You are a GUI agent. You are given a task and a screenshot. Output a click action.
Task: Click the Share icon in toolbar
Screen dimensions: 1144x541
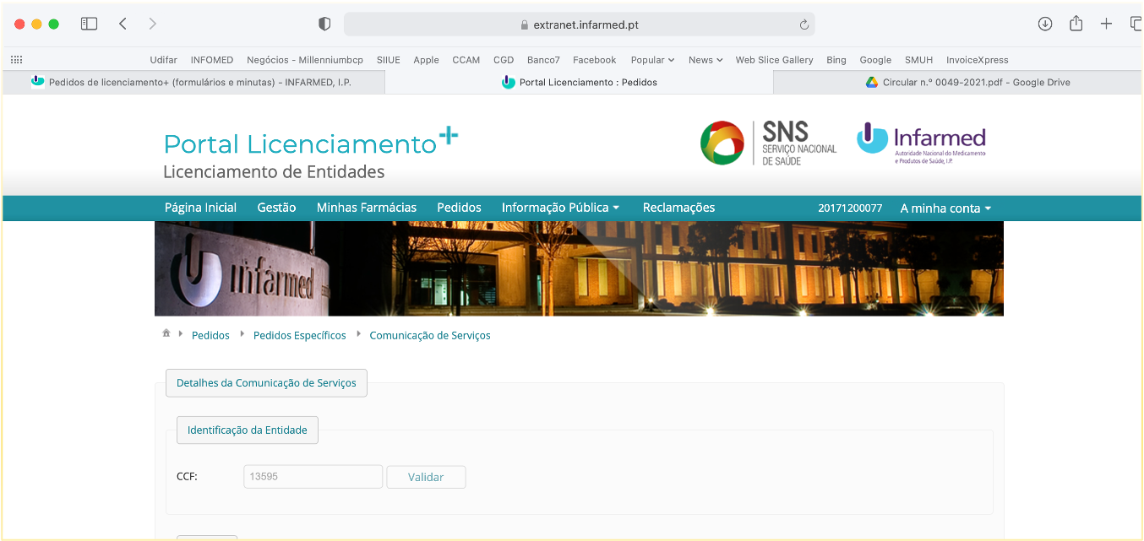point(1076,24)
